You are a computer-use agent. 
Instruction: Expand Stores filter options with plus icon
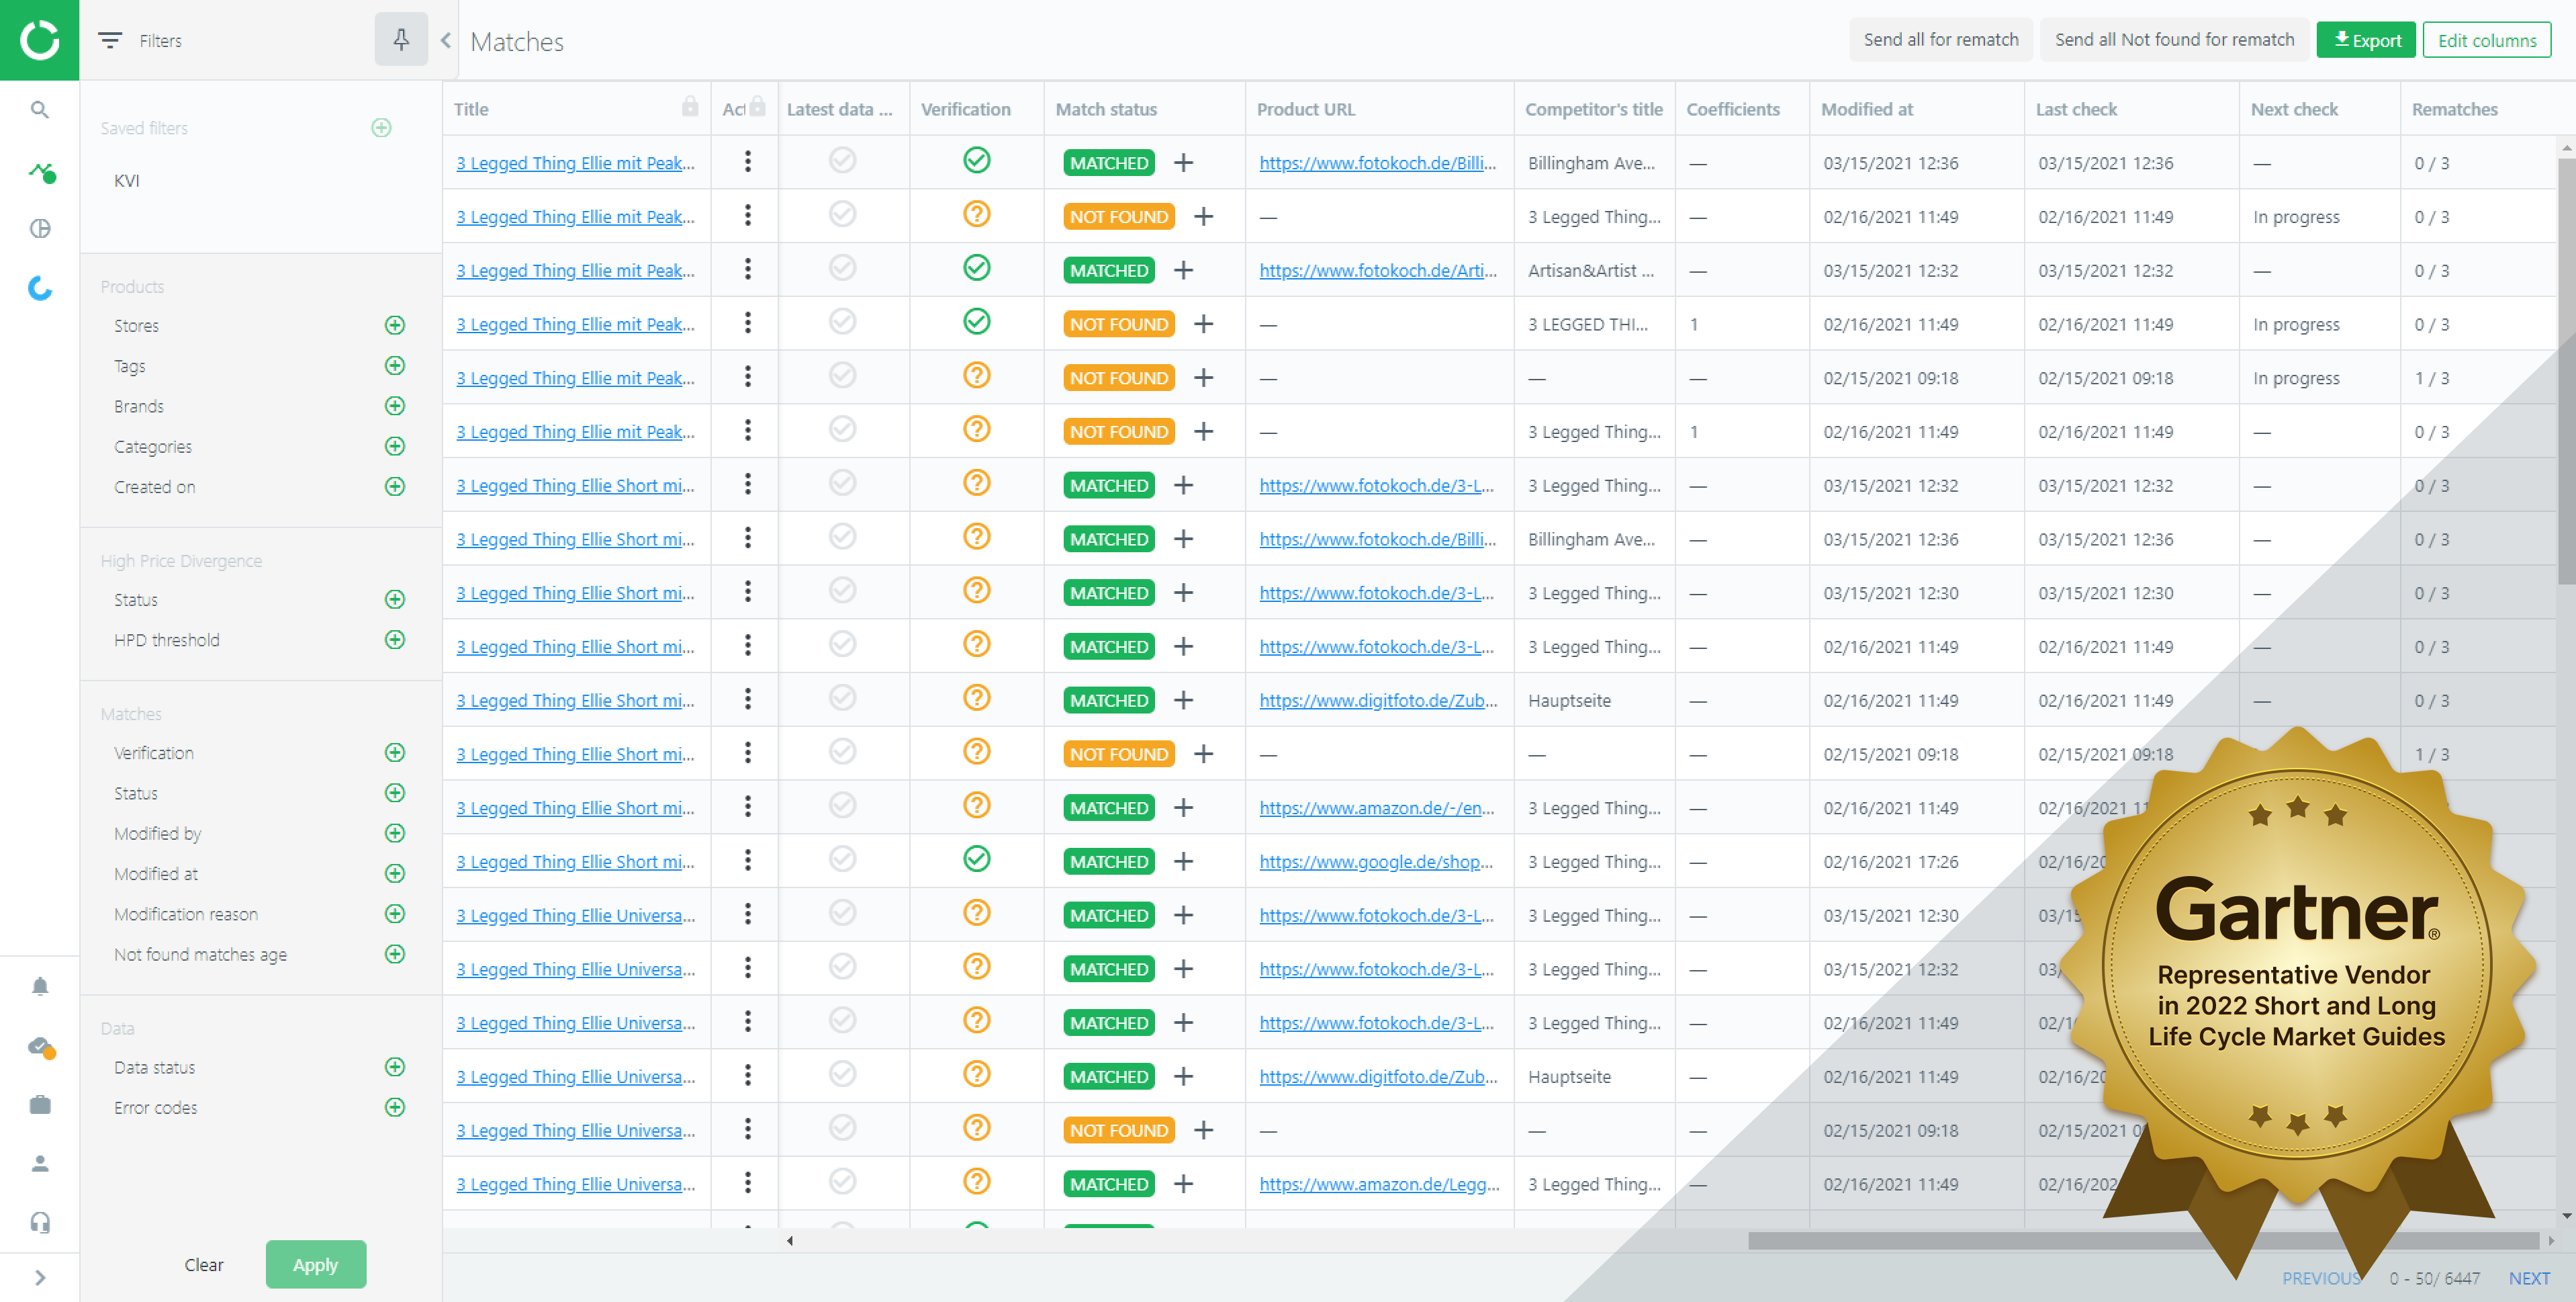395,325
